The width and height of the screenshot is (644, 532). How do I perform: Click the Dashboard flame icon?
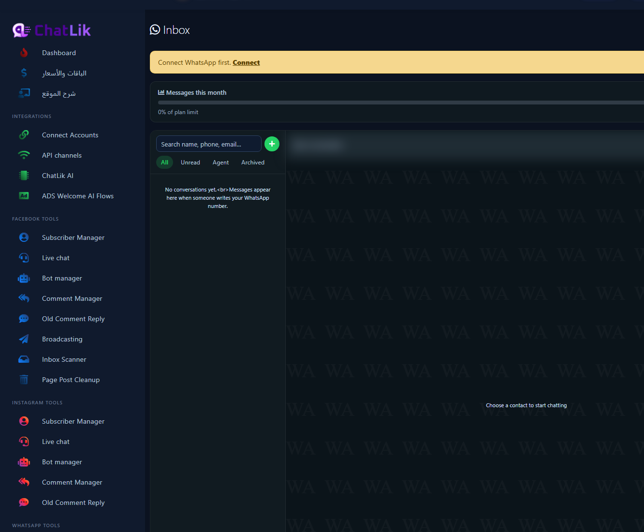click(24, 53)
